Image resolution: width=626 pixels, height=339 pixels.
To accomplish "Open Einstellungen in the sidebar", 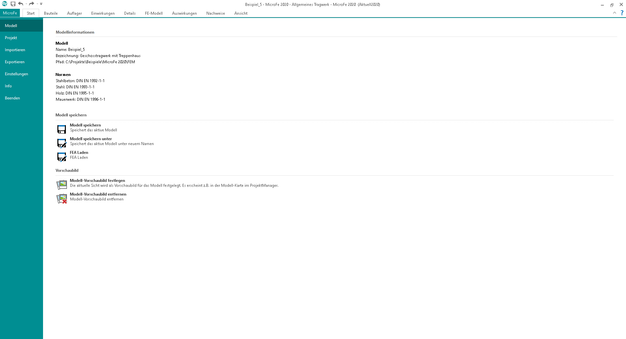I will point(22,74).
